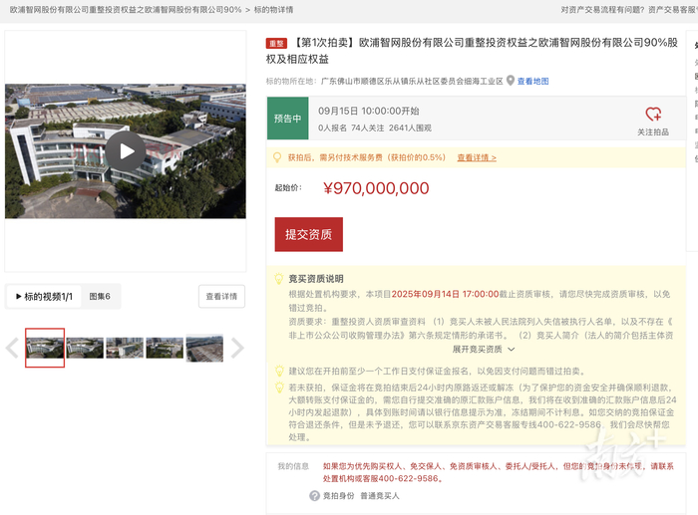Open 查看详情 link for service fee
This screenshot has width=698, height=515.
477,157
